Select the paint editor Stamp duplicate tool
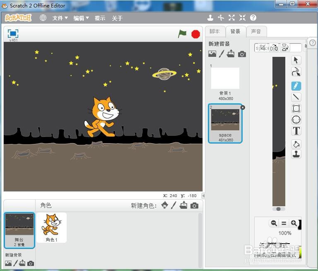 point(296,154)
